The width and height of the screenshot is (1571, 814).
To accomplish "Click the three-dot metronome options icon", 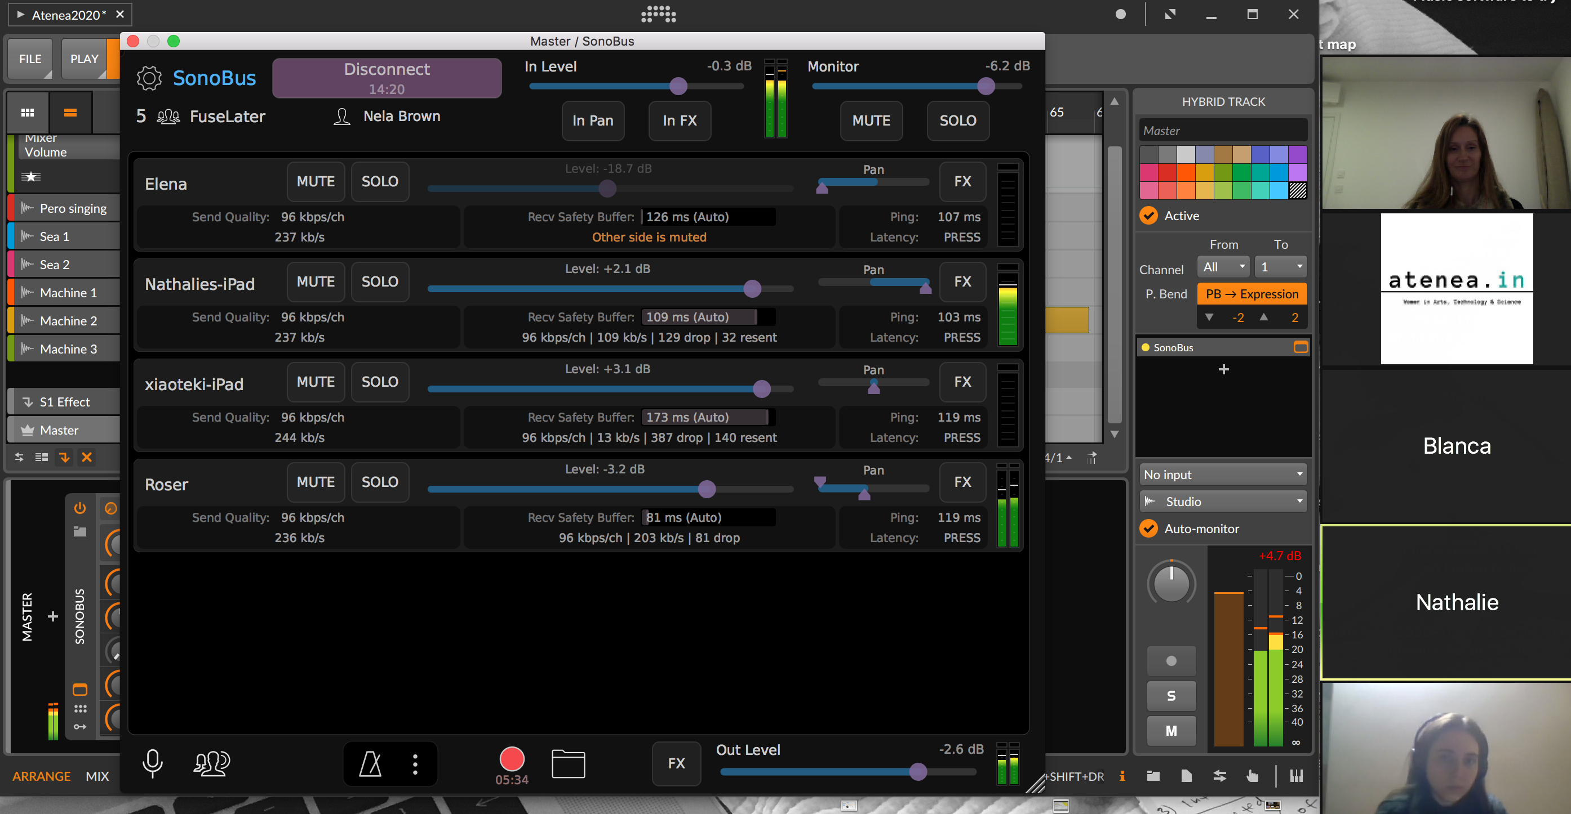I will coord(415,763).
